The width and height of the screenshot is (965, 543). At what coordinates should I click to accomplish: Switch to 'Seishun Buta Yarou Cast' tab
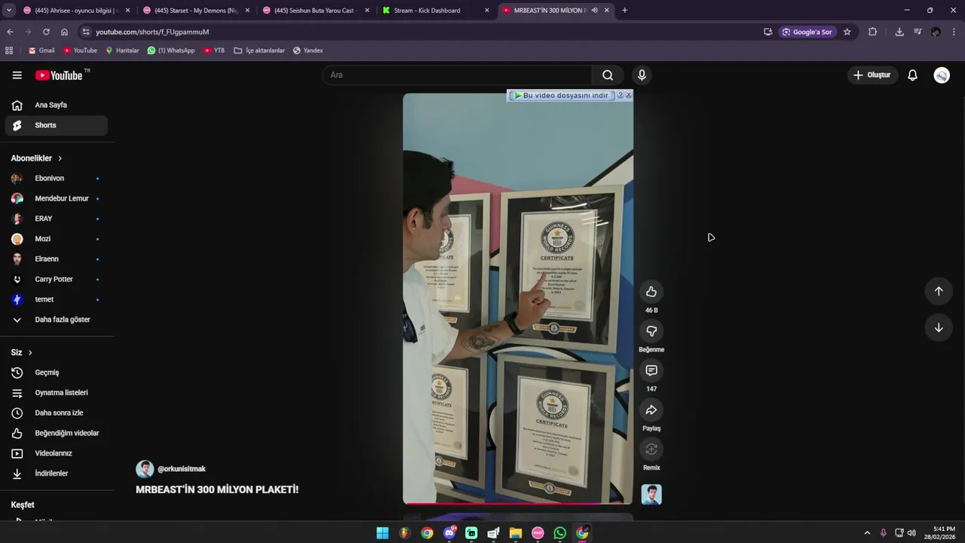tap(315, 11)
